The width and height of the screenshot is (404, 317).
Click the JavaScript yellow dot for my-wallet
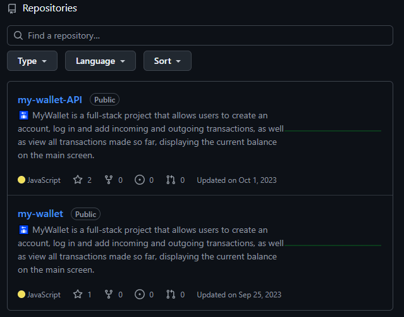(x=21, y=294)
